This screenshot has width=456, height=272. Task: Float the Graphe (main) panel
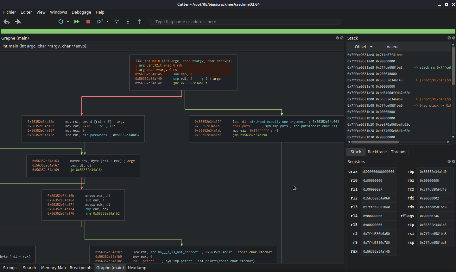[x=337, y=38]
